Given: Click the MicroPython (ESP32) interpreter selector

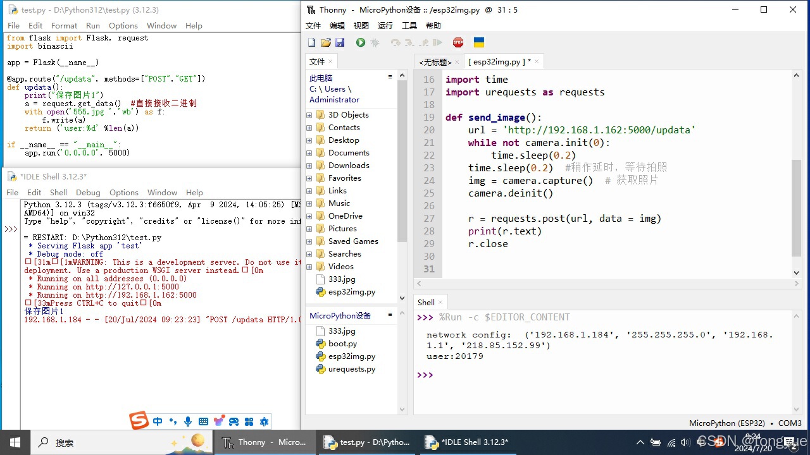Looking at the screenshot, I should tap(745, 423).
